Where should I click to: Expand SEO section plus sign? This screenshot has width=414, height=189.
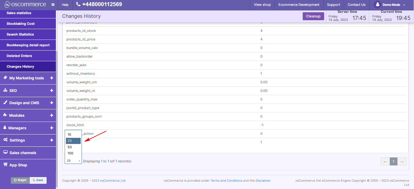click(x=52, y=91)
